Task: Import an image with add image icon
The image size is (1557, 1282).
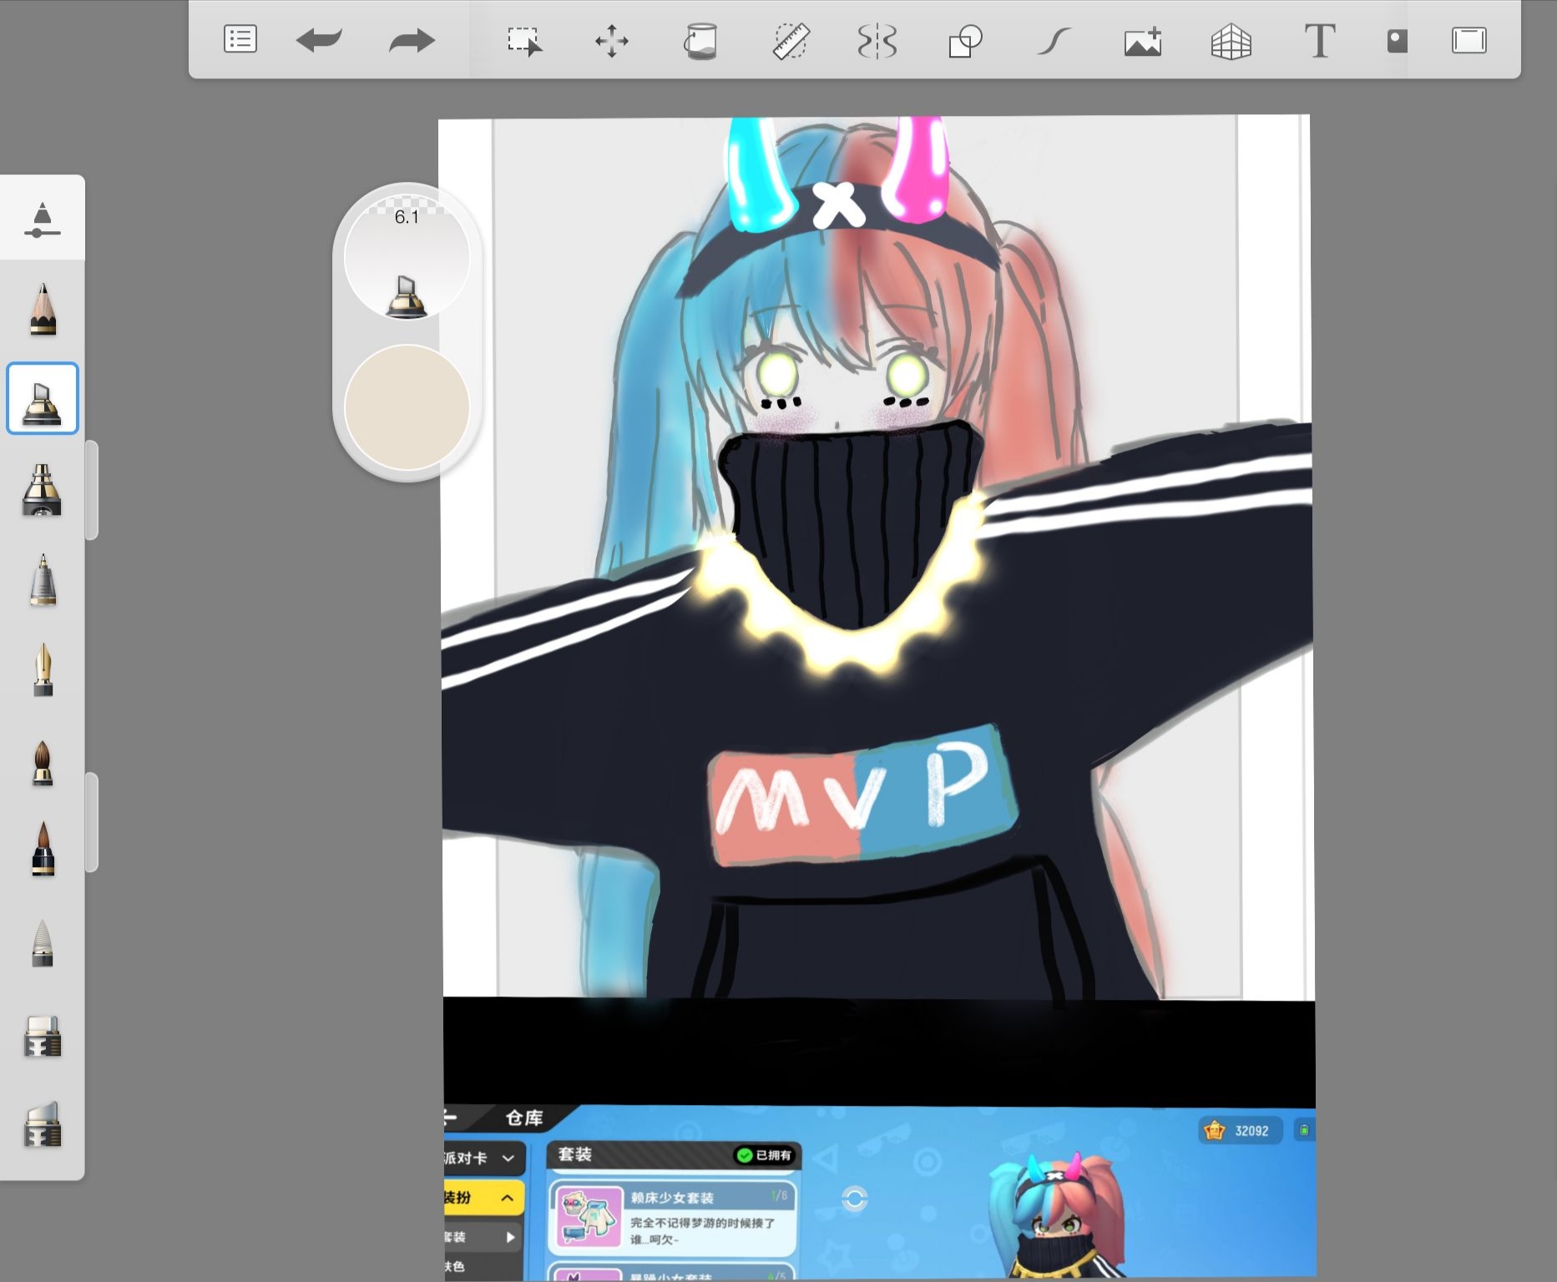Action: point(1143,40)
